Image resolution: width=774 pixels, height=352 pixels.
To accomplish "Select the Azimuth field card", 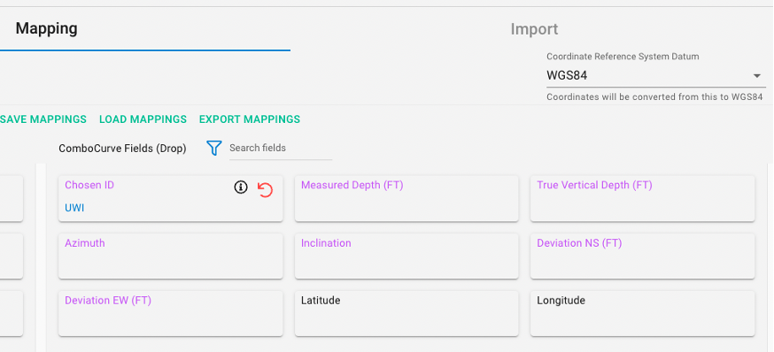I will (171, 256).
